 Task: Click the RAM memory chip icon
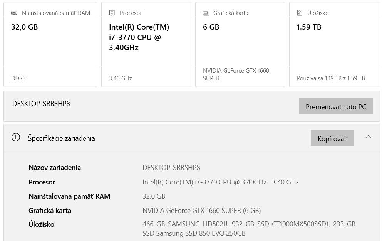[x=14, y=13]
